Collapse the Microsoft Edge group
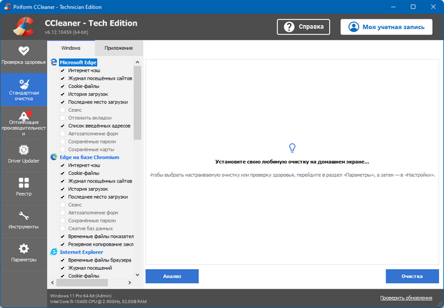The height and width of the screenshot is (308, 444). (136, 62)
